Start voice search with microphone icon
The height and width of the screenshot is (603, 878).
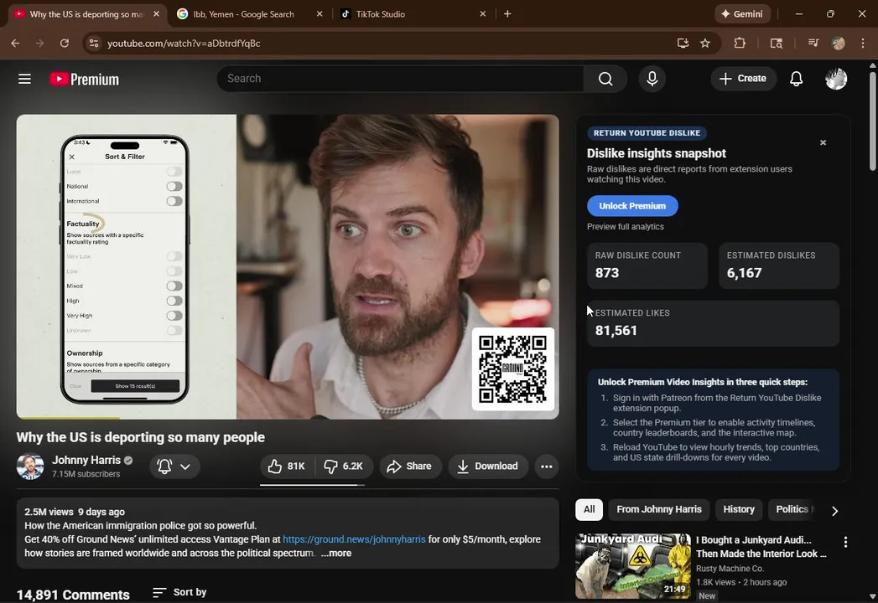click(x=652, y=79)
